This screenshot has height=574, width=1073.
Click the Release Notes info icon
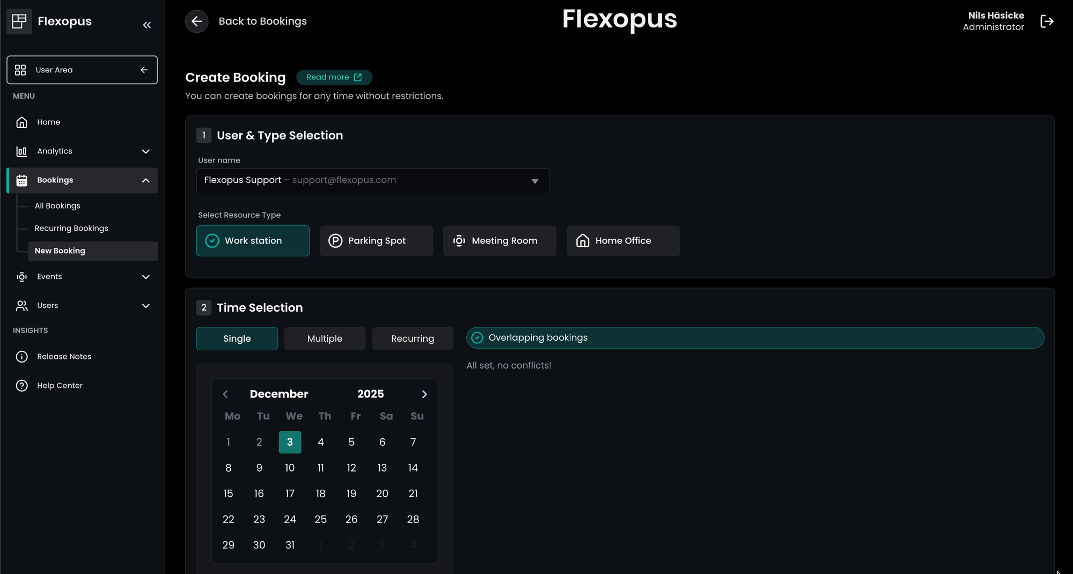click(x=22, y=357)
